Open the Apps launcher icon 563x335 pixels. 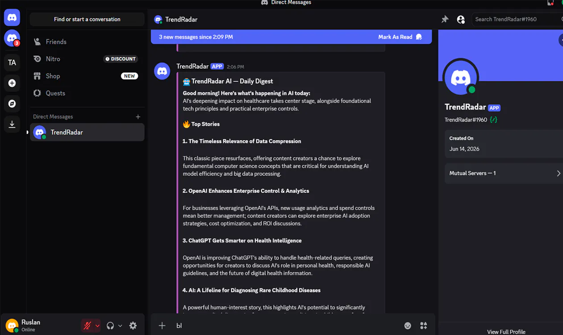pyautogui.click(x=424, y=326)
